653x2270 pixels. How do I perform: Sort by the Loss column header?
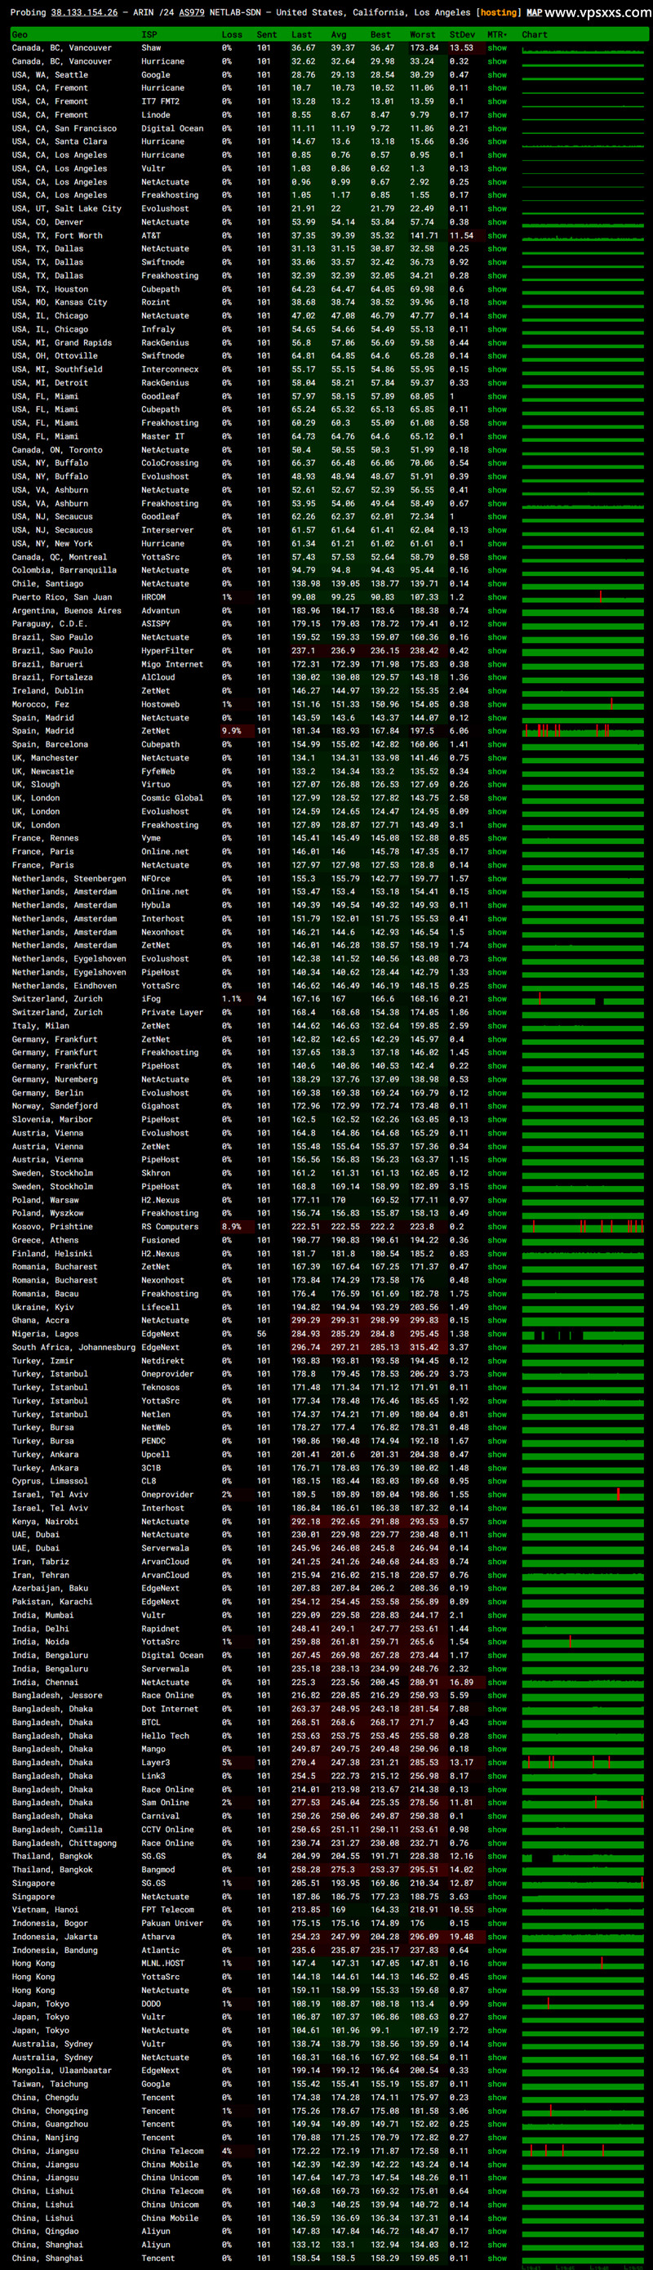click(233, 35)
